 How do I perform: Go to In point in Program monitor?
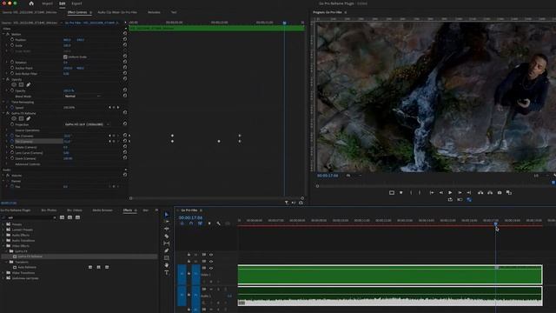(432, 192)
